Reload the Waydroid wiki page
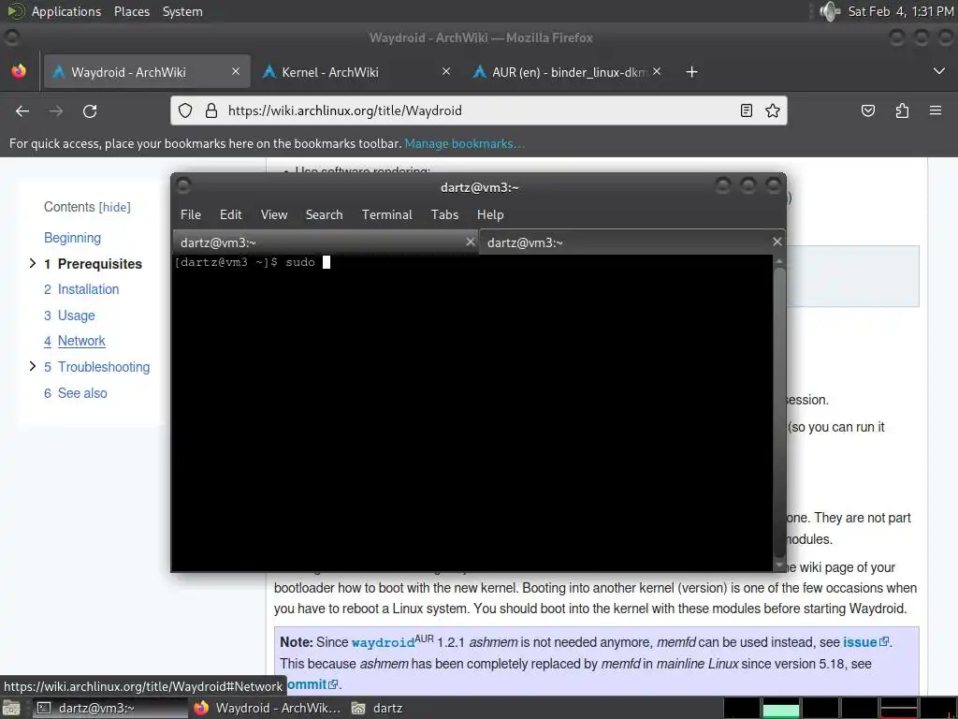This screenshot has width=958, height=719. tap(90, 110)
